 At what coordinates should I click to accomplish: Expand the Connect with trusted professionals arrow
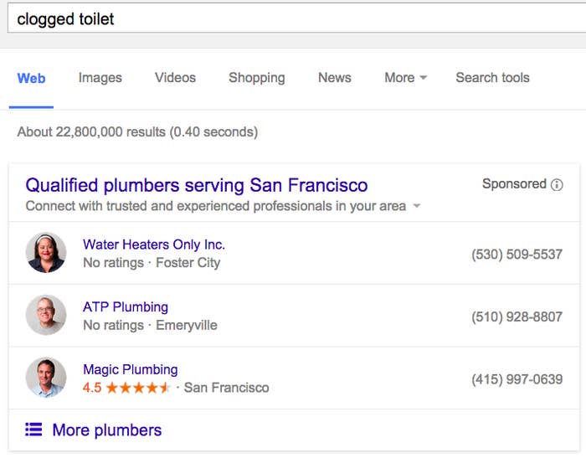click(x=416, y=206)
